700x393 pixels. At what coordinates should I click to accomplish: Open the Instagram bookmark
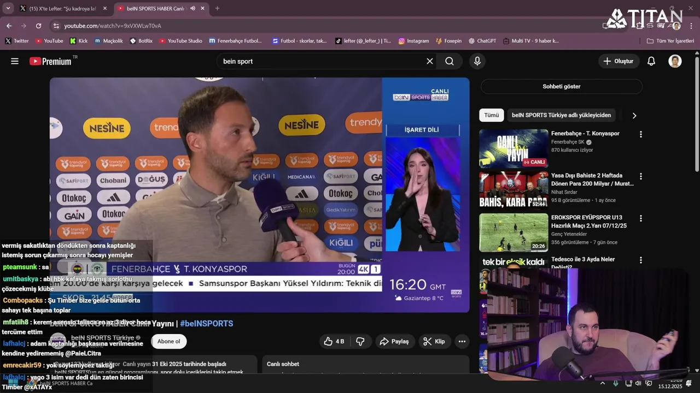tap(413, 41)
